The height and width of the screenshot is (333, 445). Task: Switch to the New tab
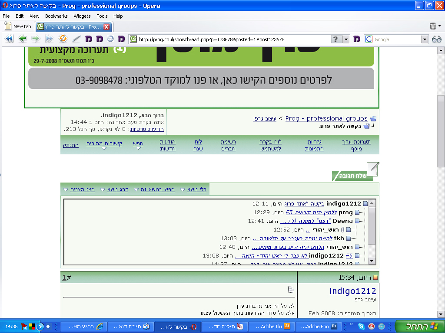[x=18, y=26]
